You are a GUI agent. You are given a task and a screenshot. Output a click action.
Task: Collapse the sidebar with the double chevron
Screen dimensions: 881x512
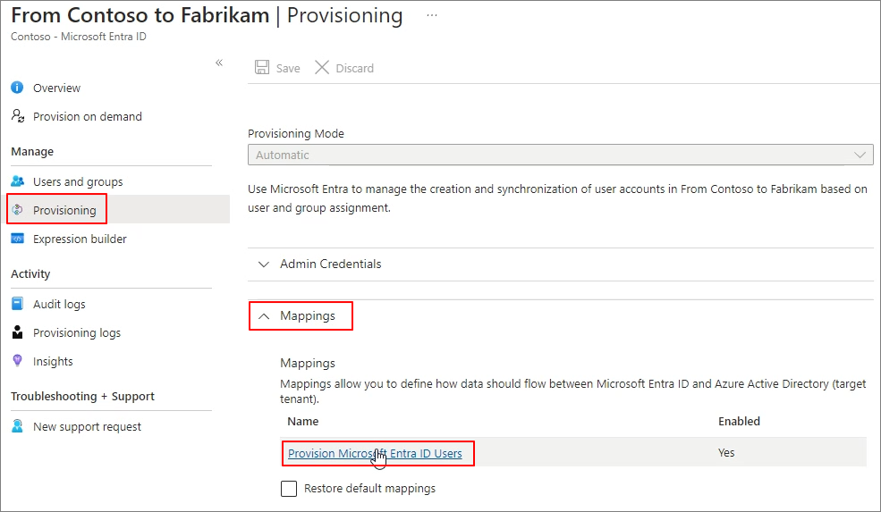tap(219, 63)
